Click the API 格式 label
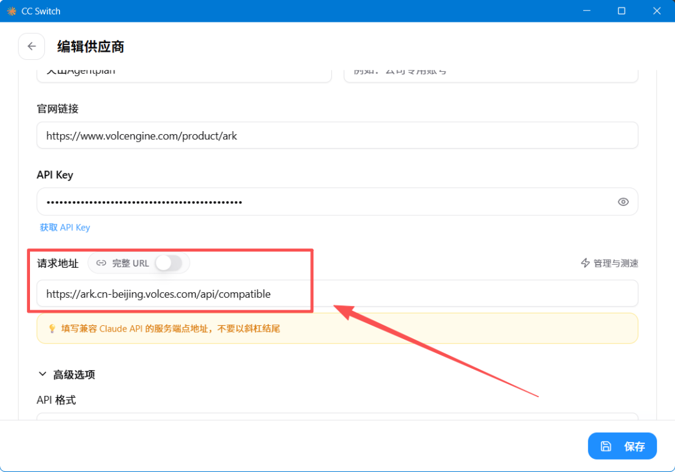675x472 pixels. (x=56, y=400)
